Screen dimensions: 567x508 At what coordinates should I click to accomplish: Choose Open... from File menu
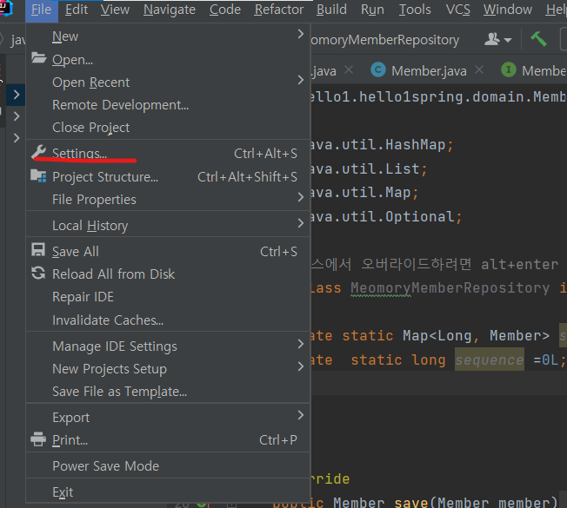[168, 60]
